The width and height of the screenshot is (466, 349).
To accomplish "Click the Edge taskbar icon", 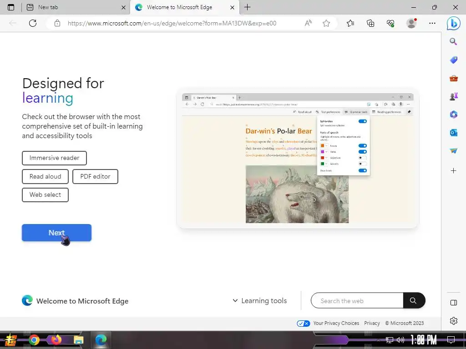I will pos(101,340).
